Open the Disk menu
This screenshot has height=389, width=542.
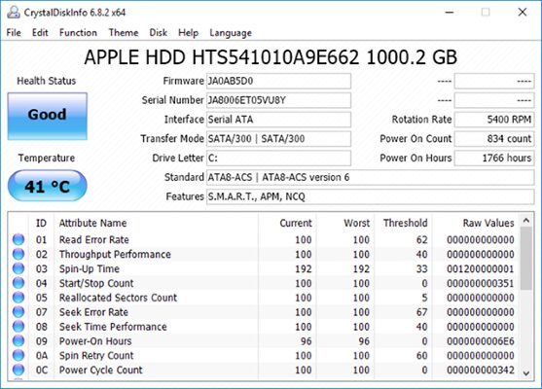point(158,32)
